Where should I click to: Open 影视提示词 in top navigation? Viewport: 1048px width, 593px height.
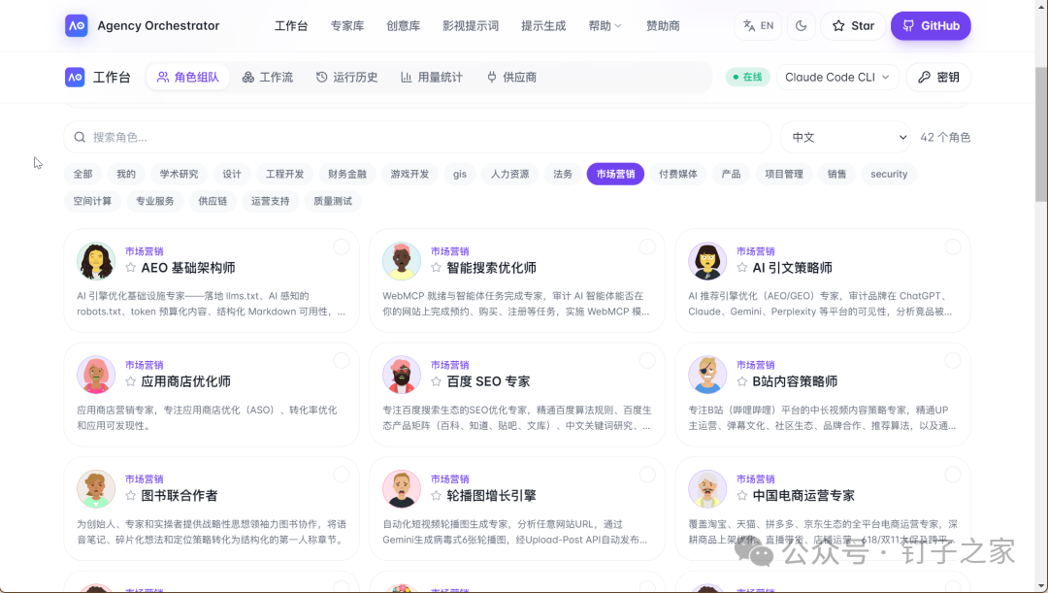point(471,25)
